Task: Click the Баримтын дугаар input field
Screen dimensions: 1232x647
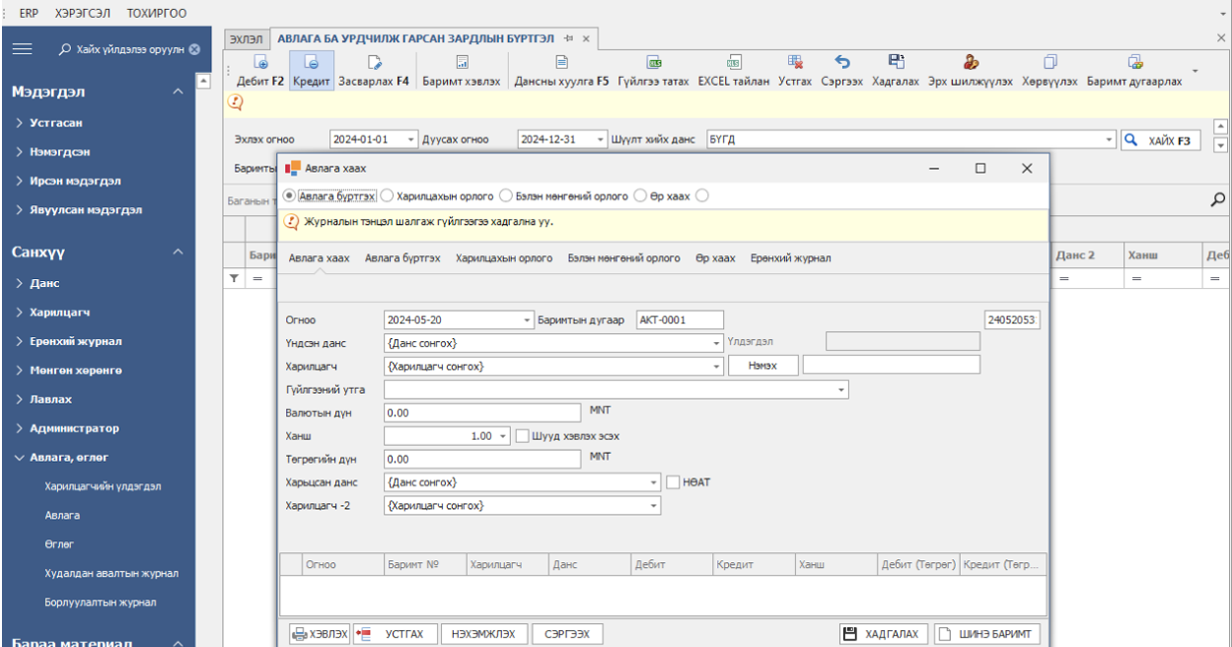Action: point(680,320)
